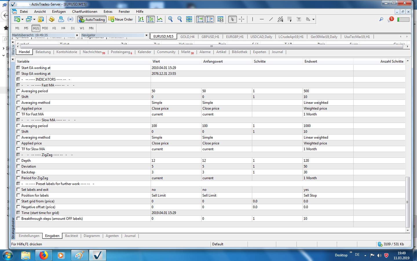This screenshot has width=417, height=261.
Task: Check the Depth optimization checkbox
Action: pyautogui.click(x=19, y=160)
